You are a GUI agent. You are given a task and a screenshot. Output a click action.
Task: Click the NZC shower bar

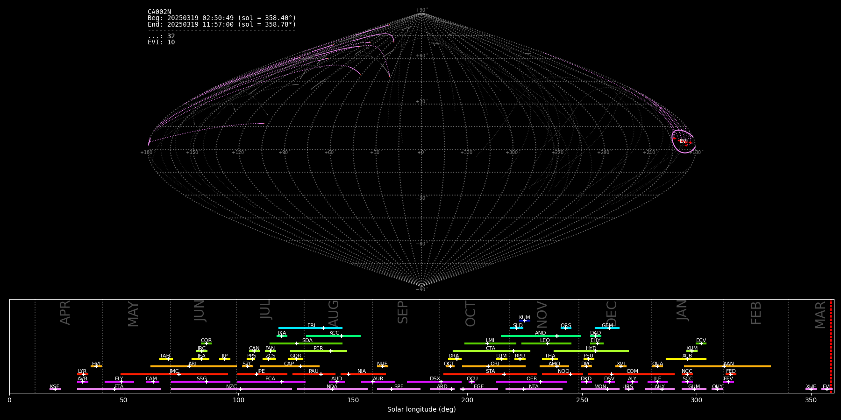click(x=231, y=389)
